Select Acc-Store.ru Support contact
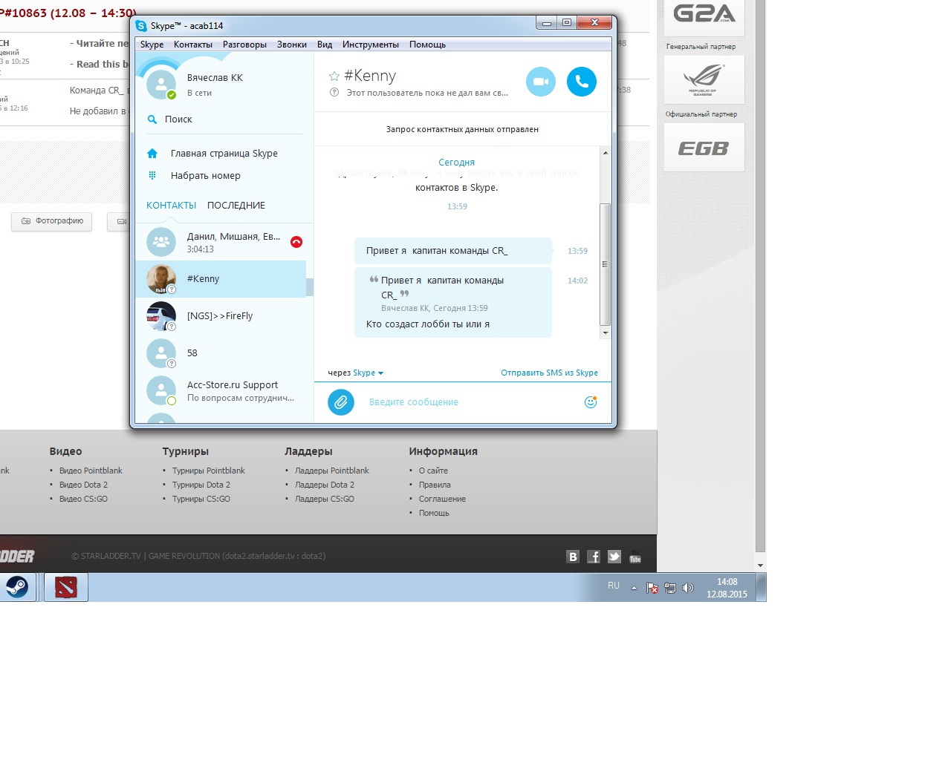This screenshot has width=951, height=760. click(x=221, y=390)
